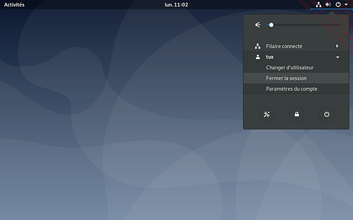Open Paramètres du compte
This screenshot has height=220, width=353.
pyautogui.click(x=296, y=89)
